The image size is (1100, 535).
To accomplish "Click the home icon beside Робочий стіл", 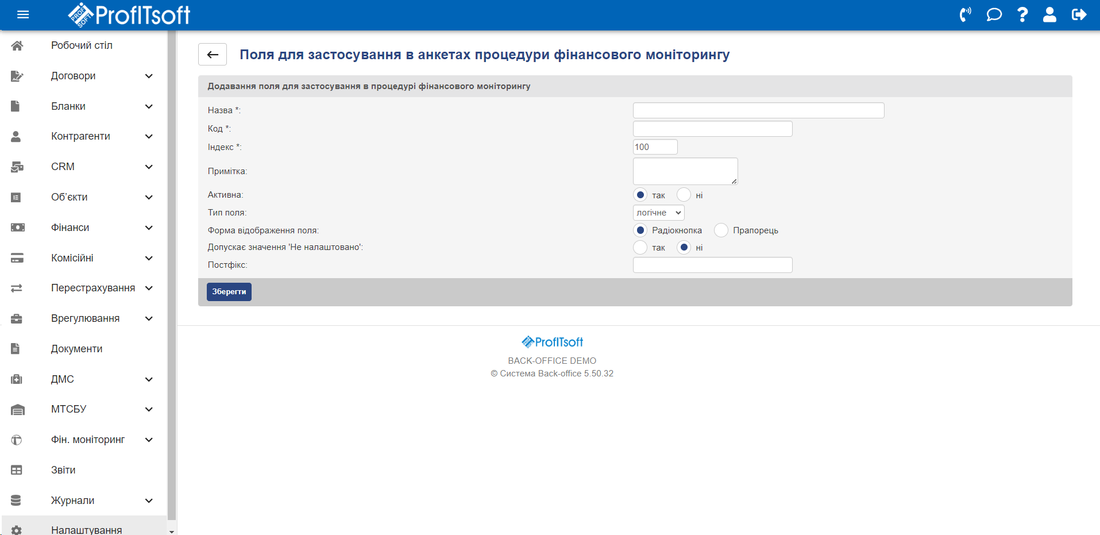I will pos(17,45).
